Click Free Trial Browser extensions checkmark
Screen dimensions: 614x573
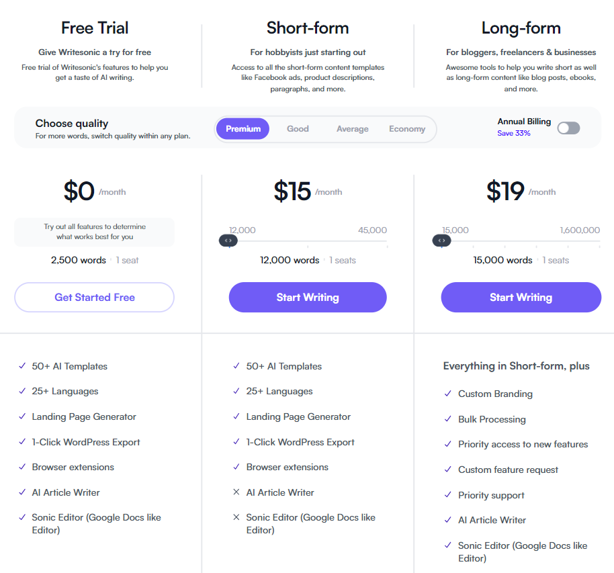pos(22,467)
